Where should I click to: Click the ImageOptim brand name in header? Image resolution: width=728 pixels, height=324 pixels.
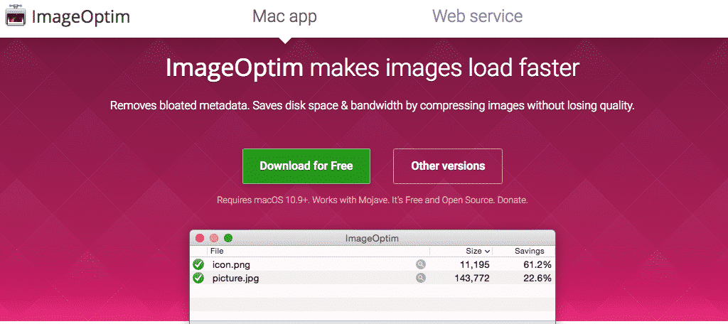coord(80,16)
